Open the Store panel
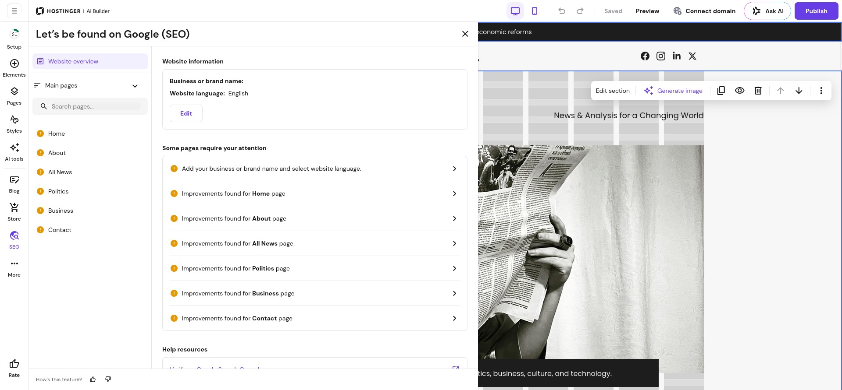The height and width of the screenshot is (390, 842). click(14, 212)
